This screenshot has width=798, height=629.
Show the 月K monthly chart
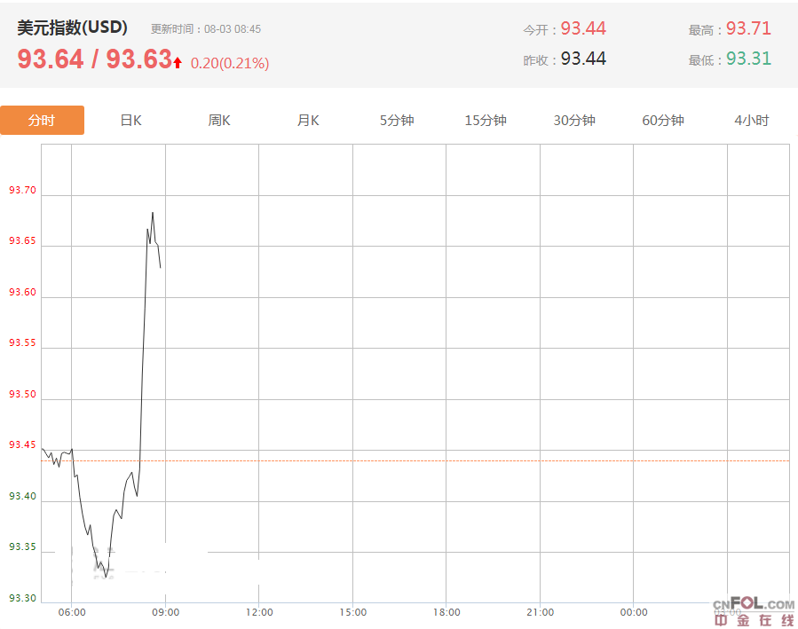(308, 121)
